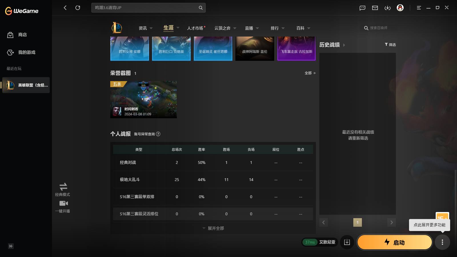Screen dimensions: 457x257
Task: Select 英雄联盟 in recent games
Action: (x=26, y=85)
